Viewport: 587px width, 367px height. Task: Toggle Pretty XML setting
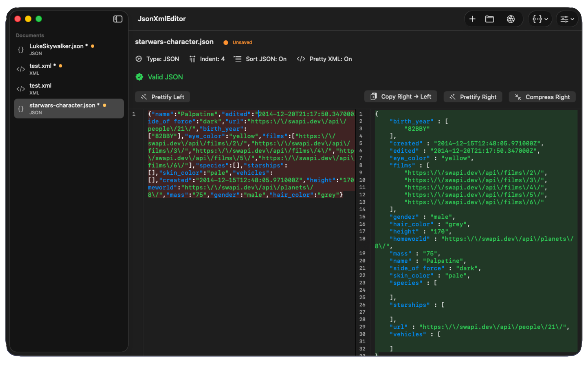click(x=324, y=59)
